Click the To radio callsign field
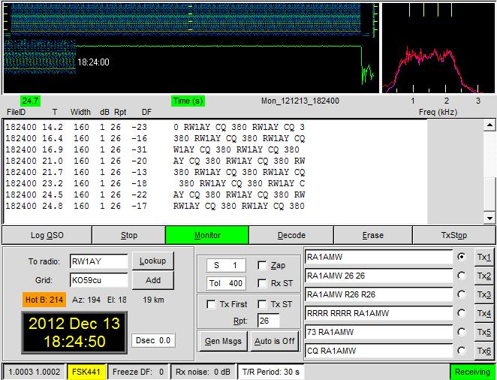Viewport: 497px width, 380px height. pyautogui.click(x=99, y=261)
